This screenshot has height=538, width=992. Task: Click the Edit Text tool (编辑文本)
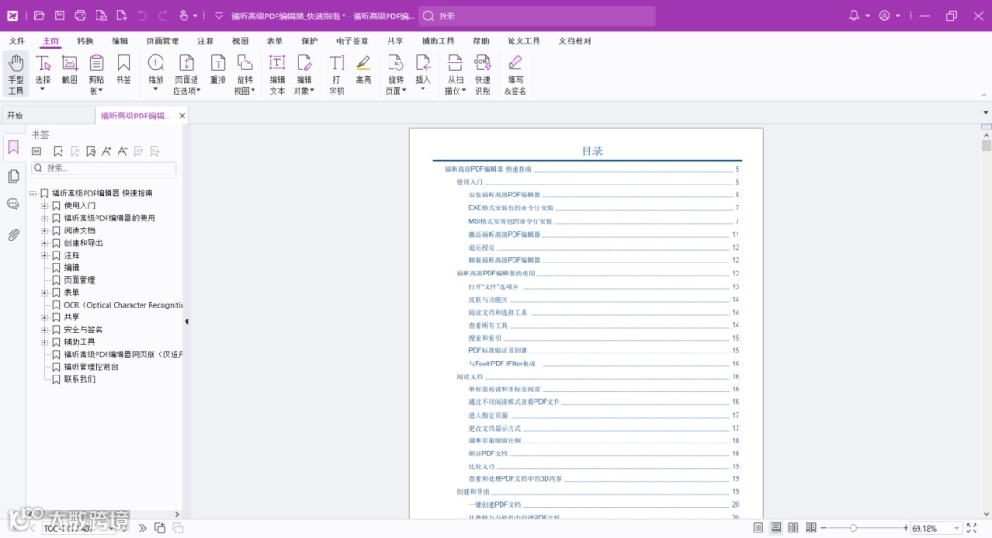(x=277, y=74)
